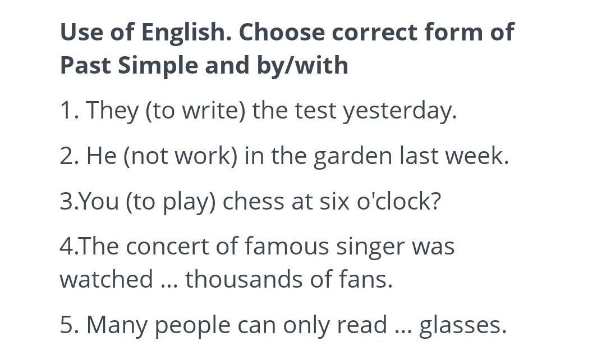Select sentence 5 about reading glasses

tap(283, 325)
